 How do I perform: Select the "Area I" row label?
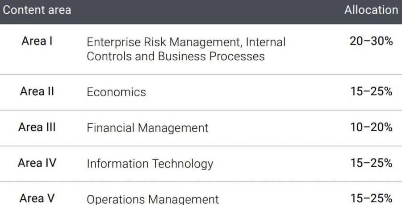click(37, 41)
